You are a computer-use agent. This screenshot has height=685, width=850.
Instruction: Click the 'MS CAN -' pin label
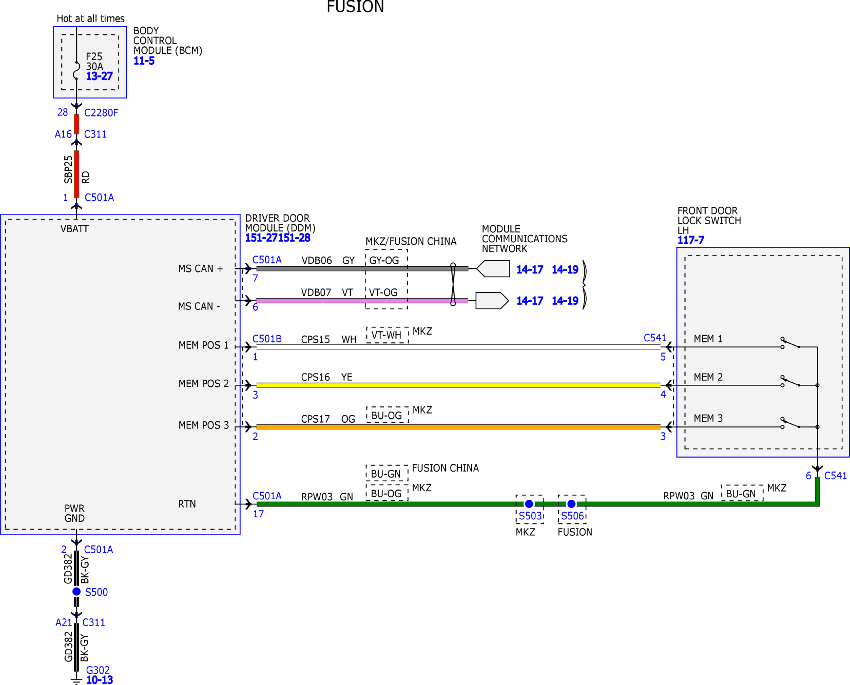[x=199, y=306]
